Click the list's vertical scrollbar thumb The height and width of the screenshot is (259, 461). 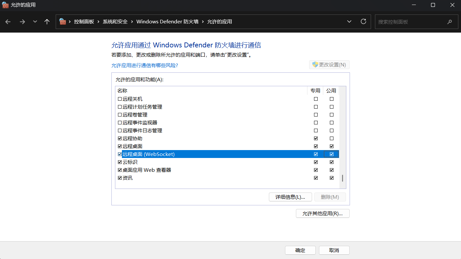(x=343, y=178)
